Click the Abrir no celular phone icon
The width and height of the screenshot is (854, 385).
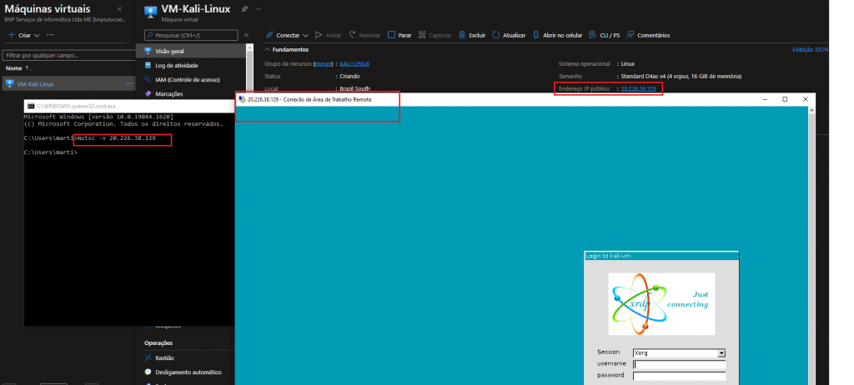pyautogui.click(x=536, y=35)
